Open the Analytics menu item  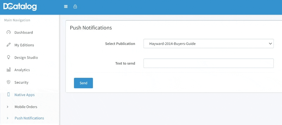pos(22,70)
